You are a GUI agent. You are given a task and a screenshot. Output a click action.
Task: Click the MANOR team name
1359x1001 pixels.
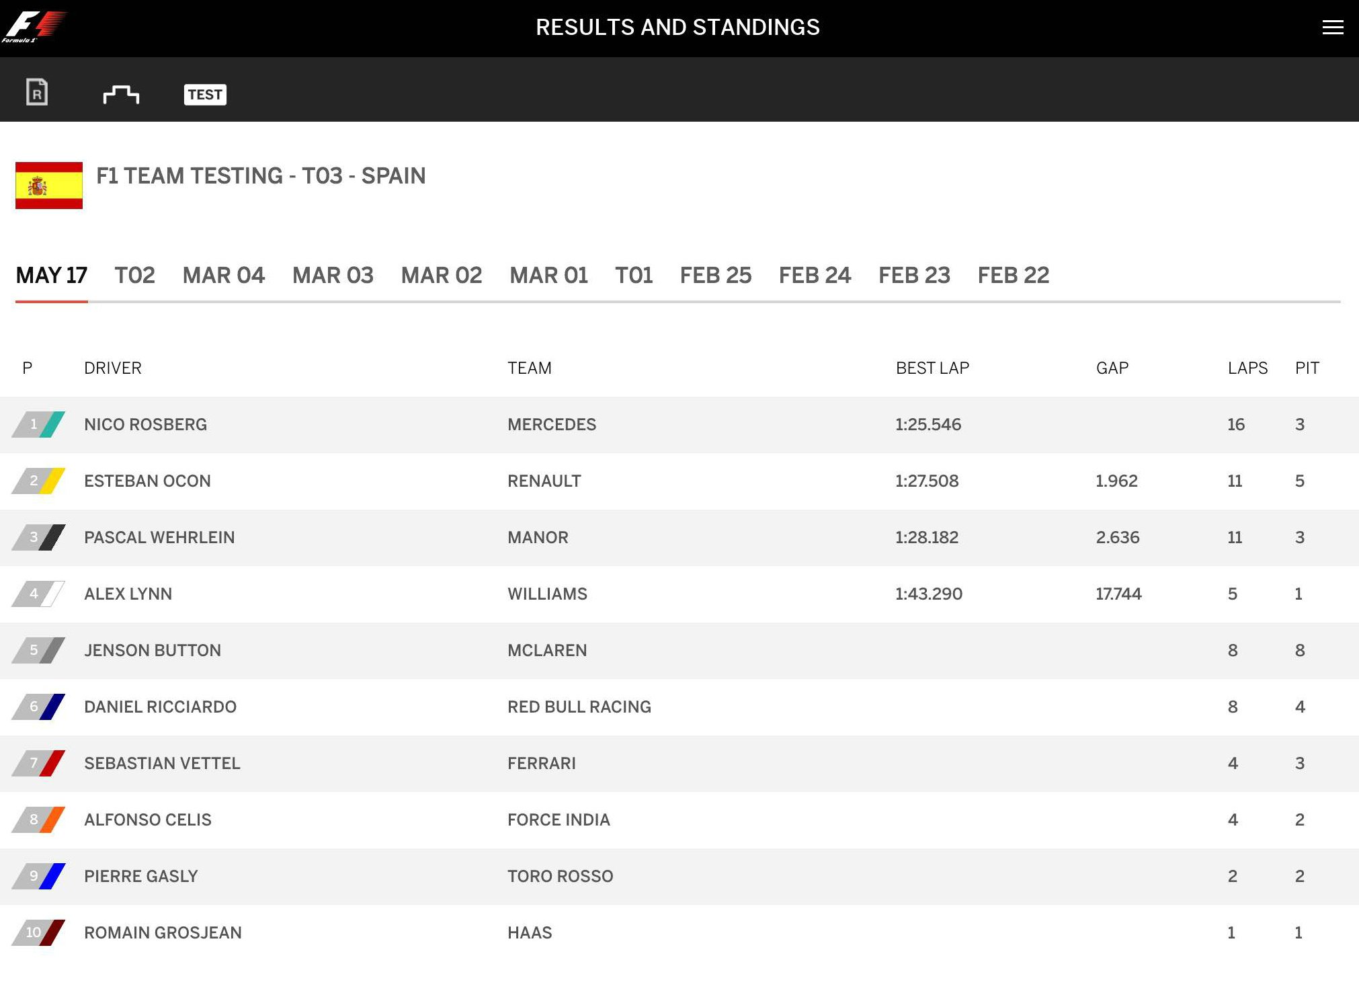tap(538, 538)
